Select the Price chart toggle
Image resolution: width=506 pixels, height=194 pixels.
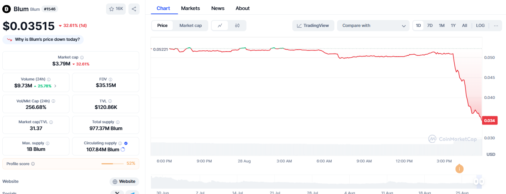pyautogui.click(x=162, y=26)
